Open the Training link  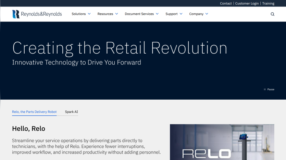268,3
